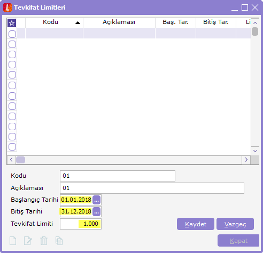Tick the fifth row checkbox in the grid

[x=12, y=75]
